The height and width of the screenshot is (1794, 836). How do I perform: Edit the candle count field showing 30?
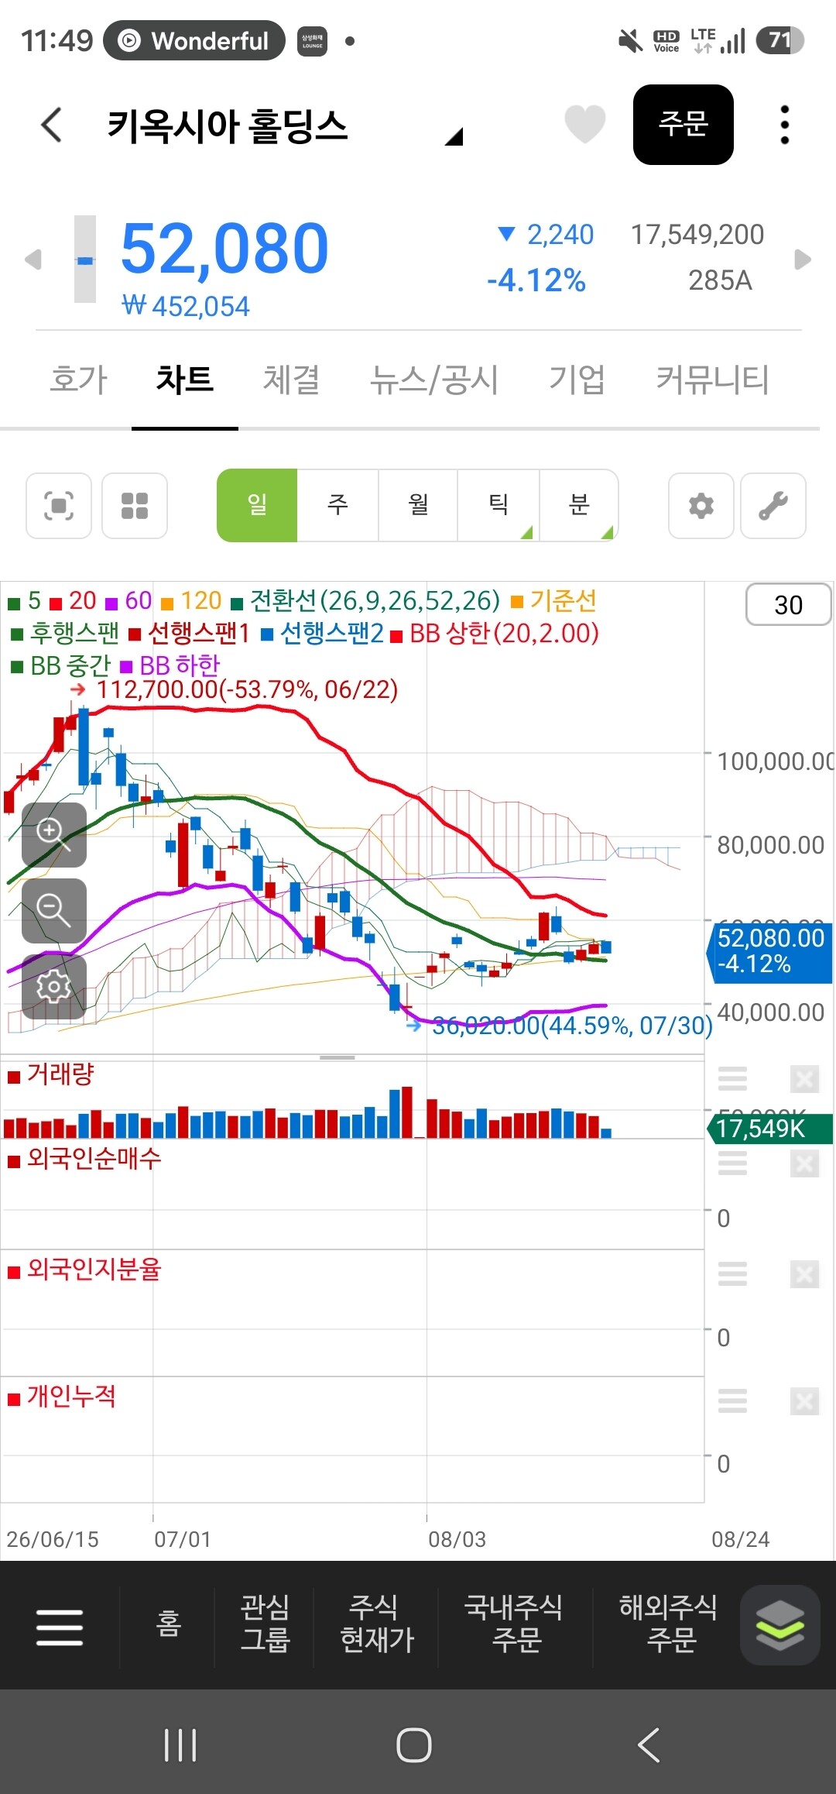(x=788, y=604)
